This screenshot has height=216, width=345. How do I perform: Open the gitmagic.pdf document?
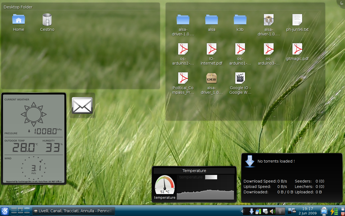(x=297, y=49)
